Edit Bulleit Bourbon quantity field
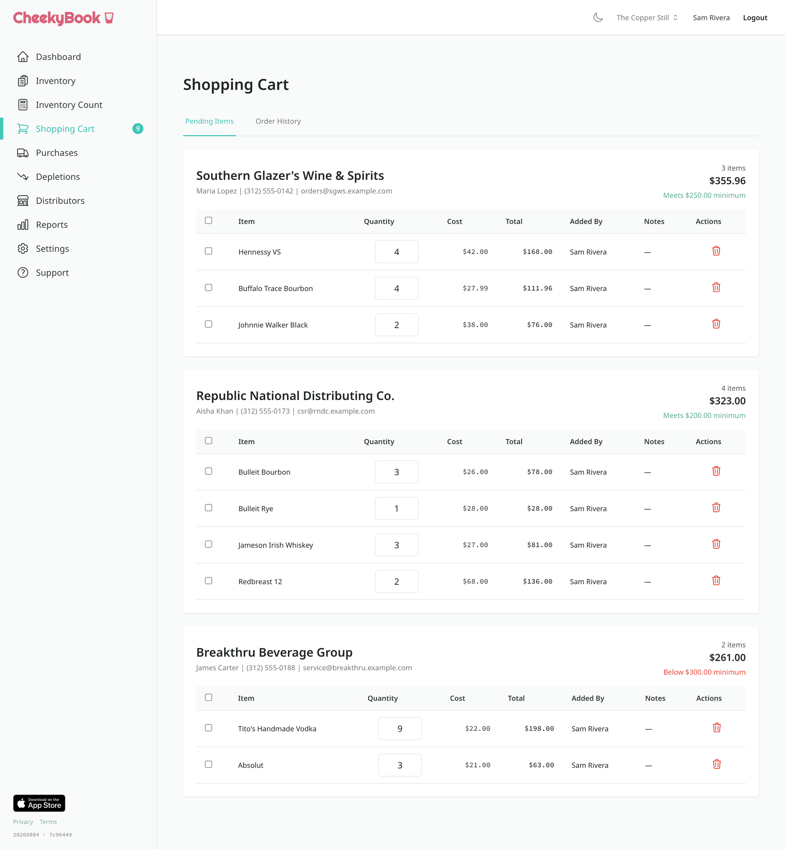Viewport: 785px width, 849px height. click(397, 472)
